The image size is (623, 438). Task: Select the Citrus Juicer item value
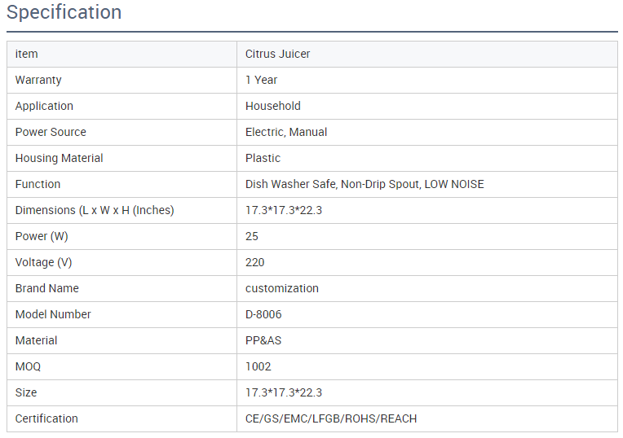tap(277, 54)
